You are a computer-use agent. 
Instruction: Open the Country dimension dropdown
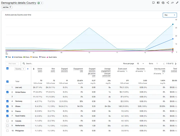point(20,69)
